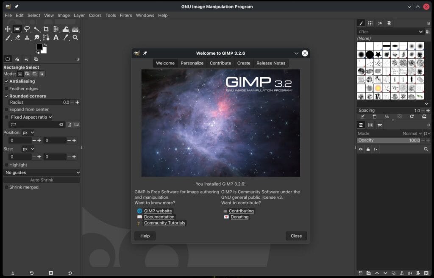Enable the Feather edges checkbox
Image resolution: width=434 pixels, height=278 pixels.
(6, 89)
